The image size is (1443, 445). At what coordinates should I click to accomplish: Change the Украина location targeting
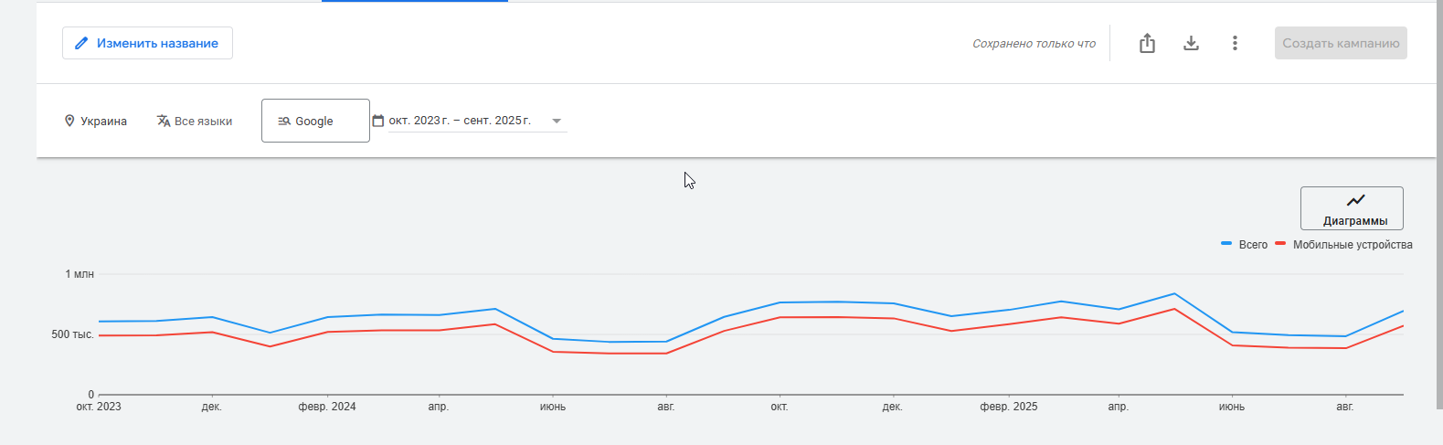[x=103, y=121]
